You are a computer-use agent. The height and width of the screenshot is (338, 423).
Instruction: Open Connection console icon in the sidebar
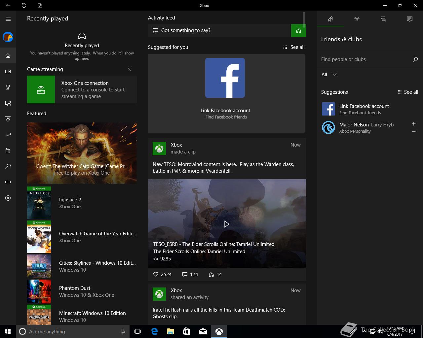(x=8, y=182)
